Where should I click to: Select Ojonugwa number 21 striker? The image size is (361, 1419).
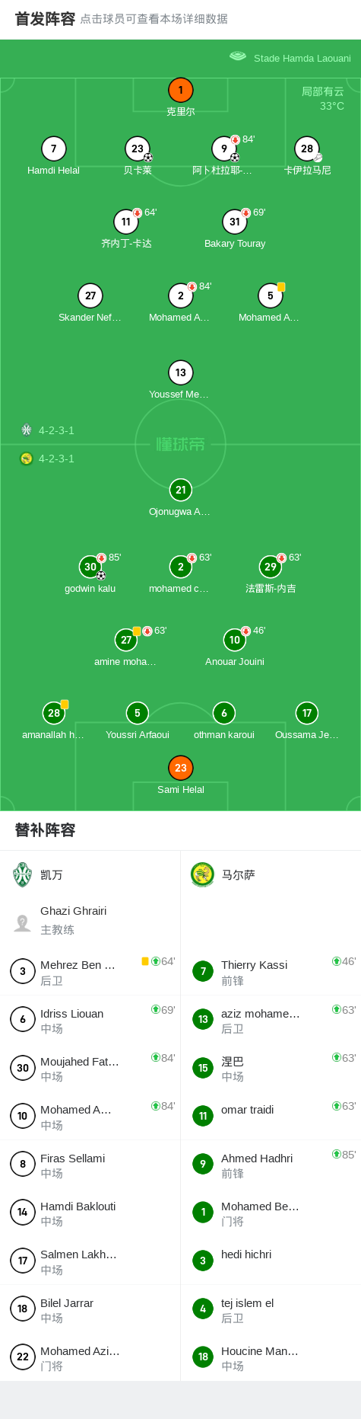point(180,491)
